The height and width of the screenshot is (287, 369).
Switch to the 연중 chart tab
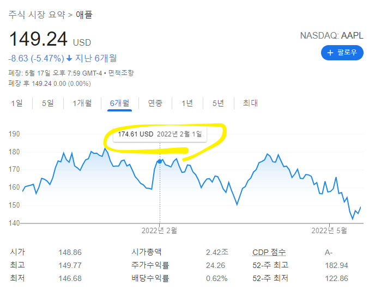pyautogui.click(x=155, y=103)
